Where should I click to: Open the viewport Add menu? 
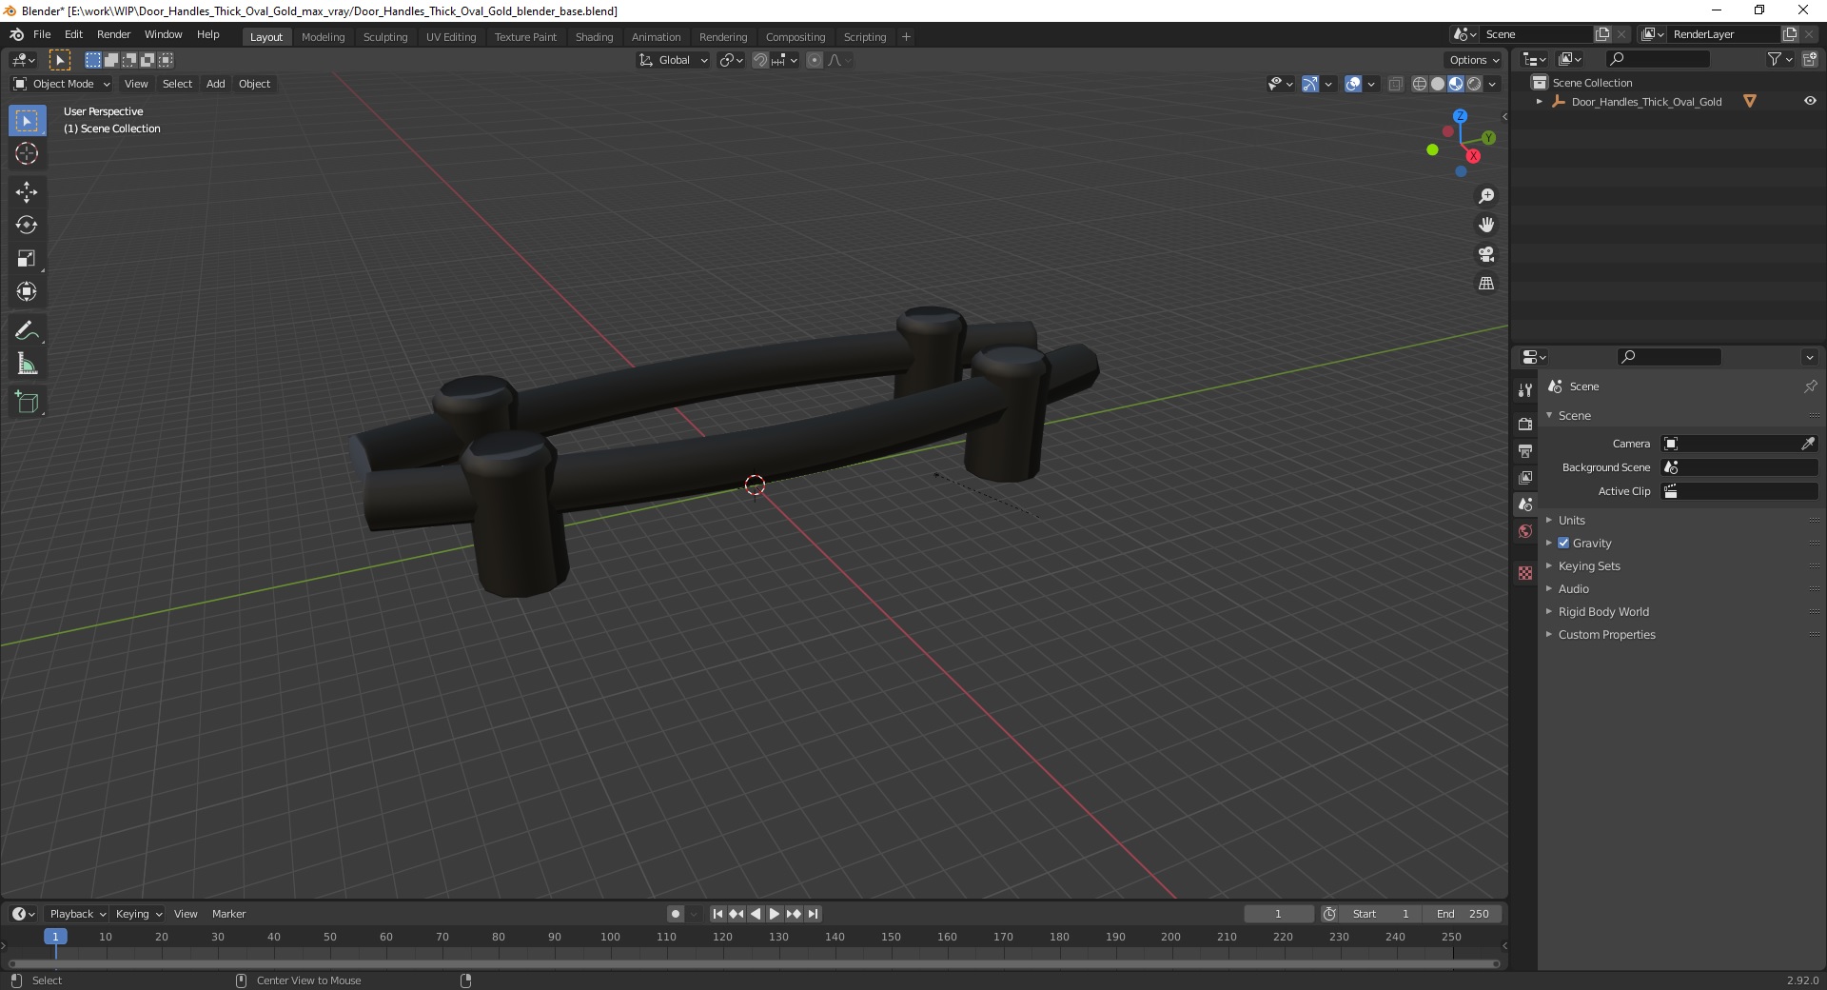216,84
